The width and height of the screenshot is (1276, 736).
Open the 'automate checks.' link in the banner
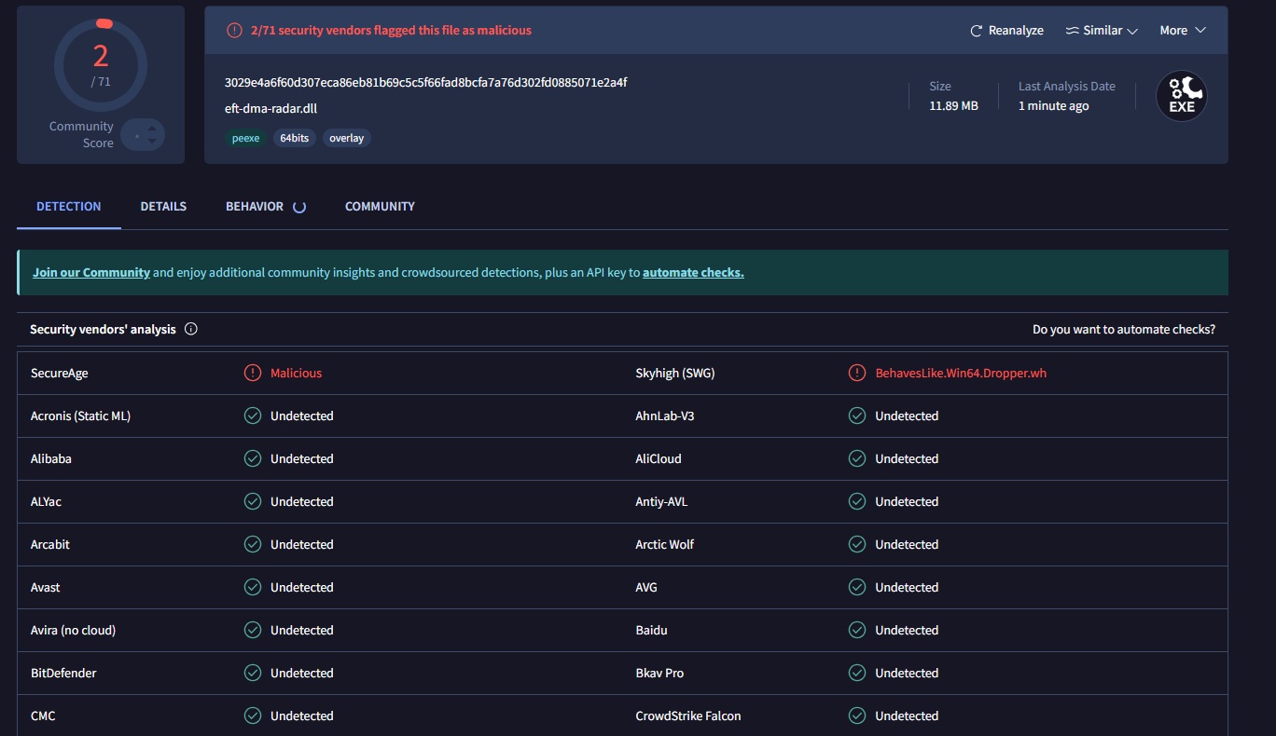(693, 273)
